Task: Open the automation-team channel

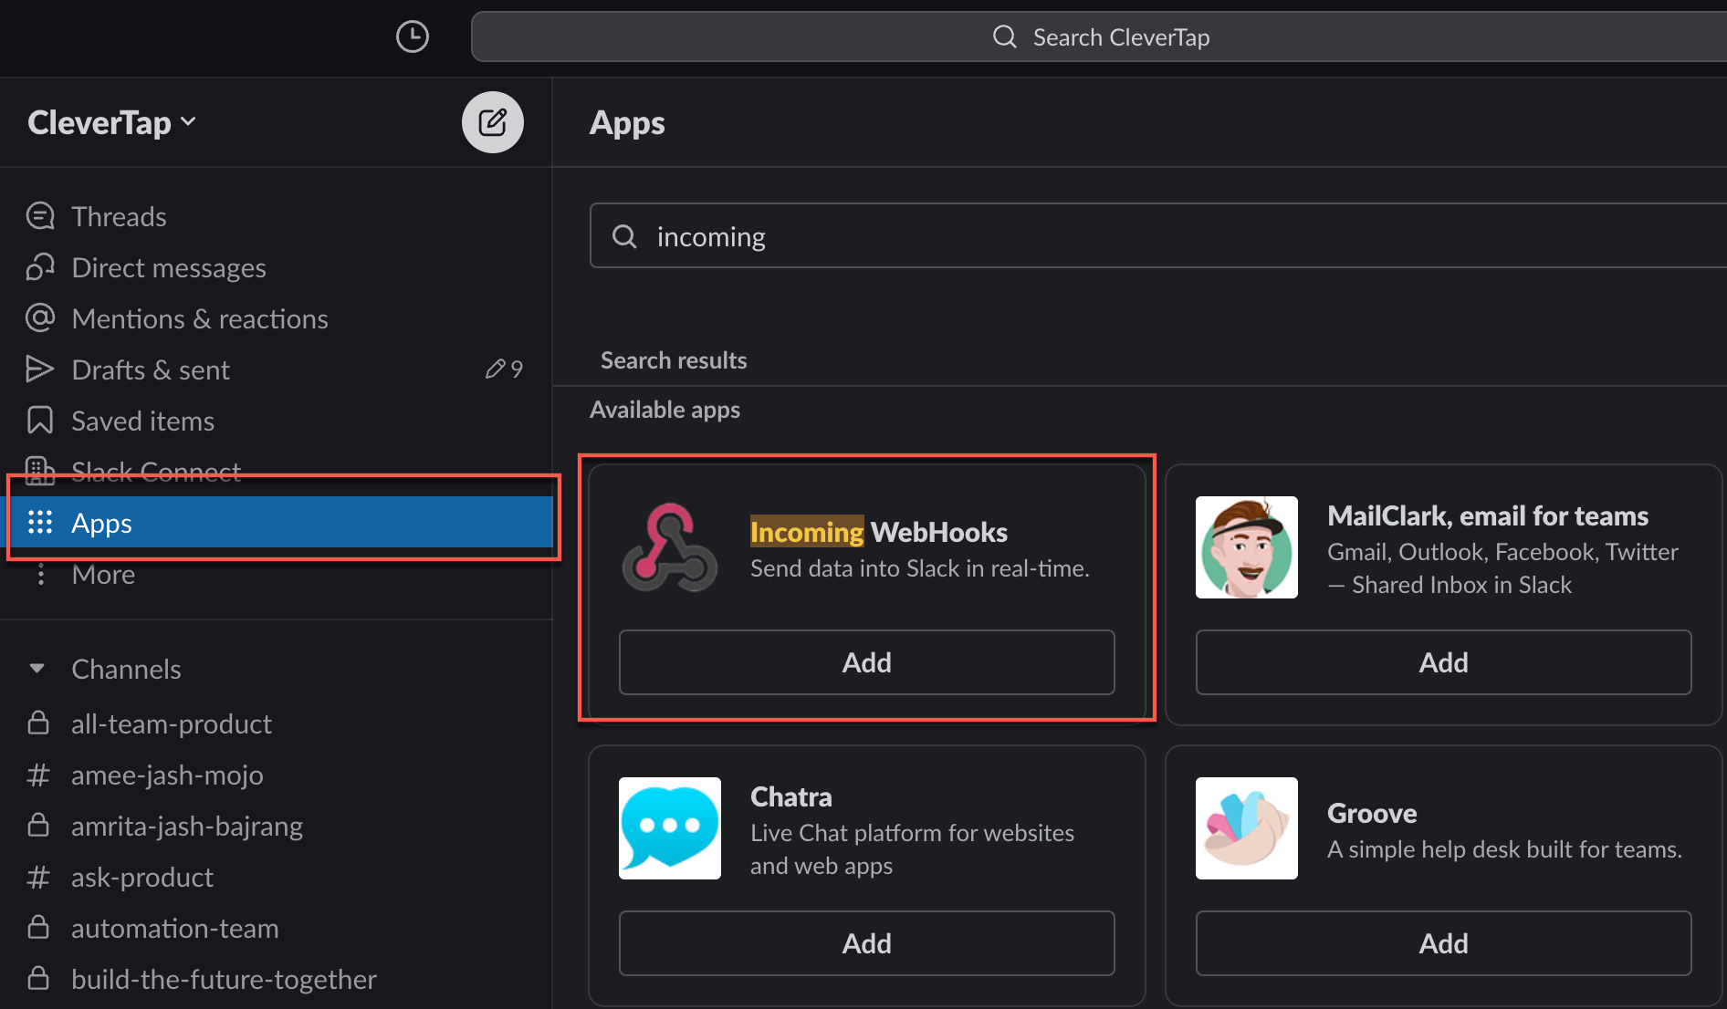Action: click(276, 928)
